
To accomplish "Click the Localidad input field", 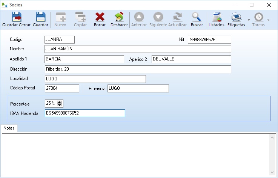I will coord(95,79).
